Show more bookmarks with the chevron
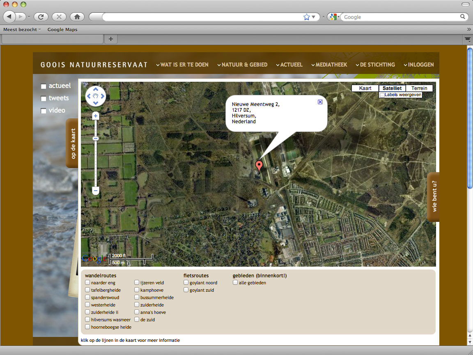Screen dimensions: 473x355 [x=469, y=30]
